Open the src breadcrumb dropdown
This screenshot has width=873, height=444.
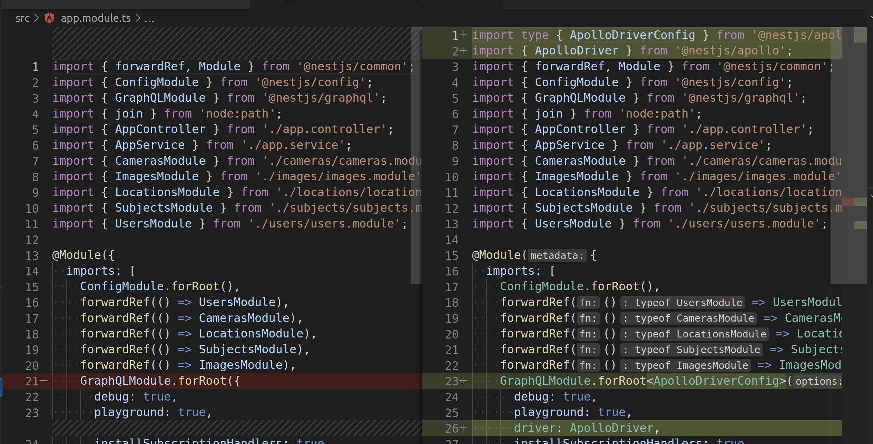tap(22, 18)
